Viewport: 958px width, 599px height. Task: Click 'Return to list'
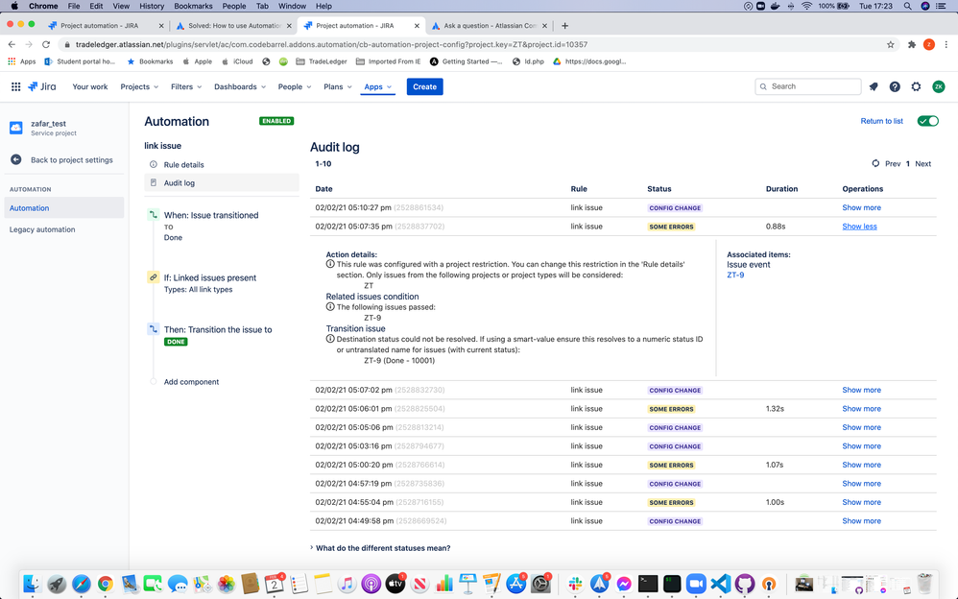(x=881, y=121)
